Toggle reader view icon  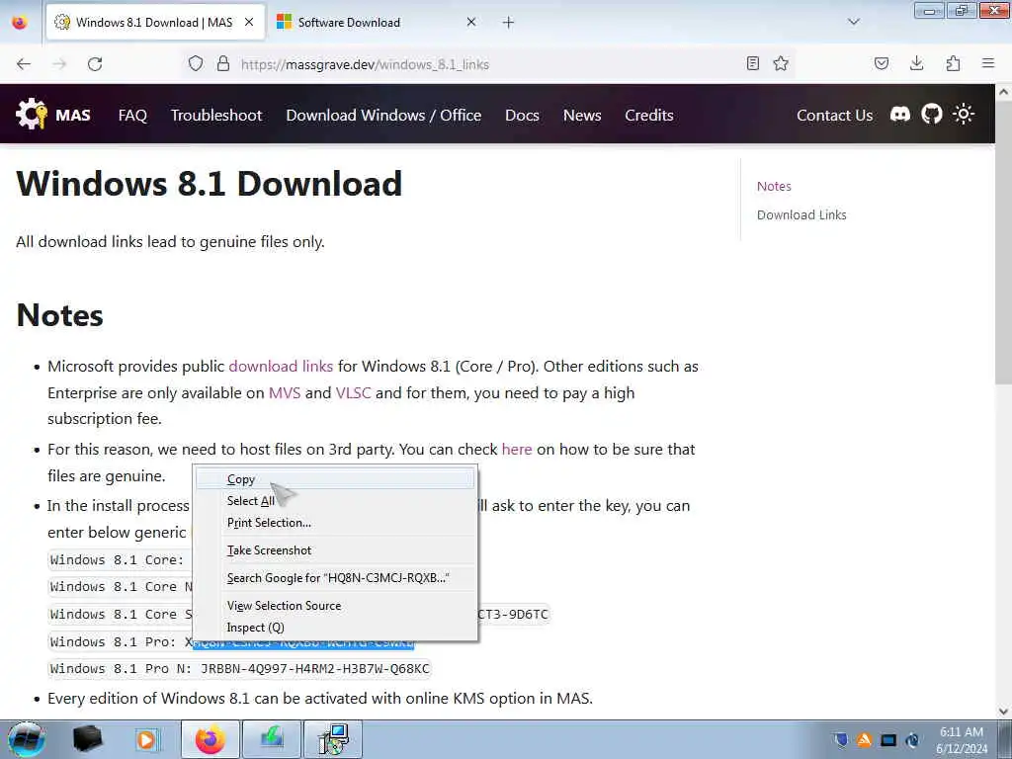point(752,63)
